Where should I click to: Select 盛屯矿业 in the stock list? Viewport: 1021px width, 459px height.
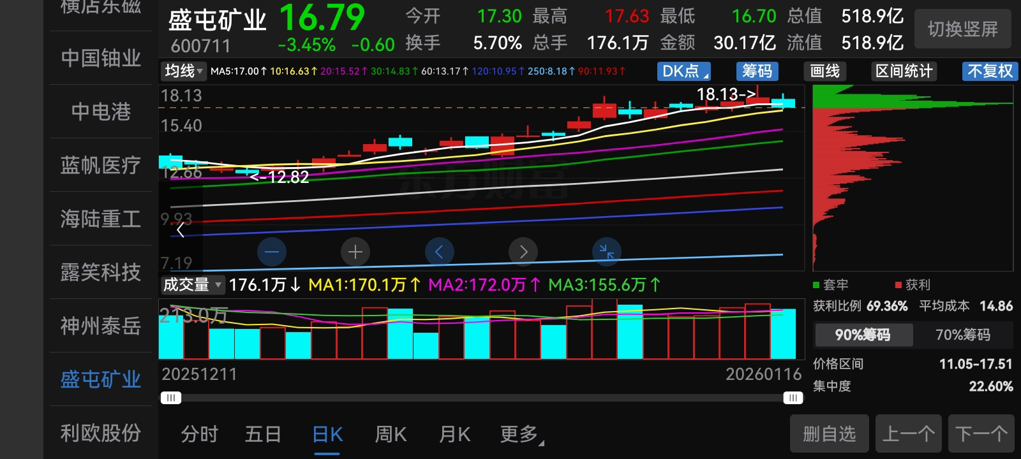(101, 379)
